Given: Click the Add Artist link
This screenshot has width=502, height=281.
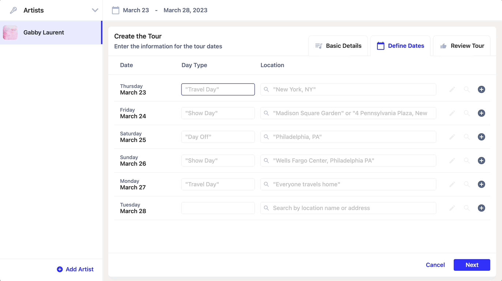Looking at the screenshot, I should tap(75, 269).
